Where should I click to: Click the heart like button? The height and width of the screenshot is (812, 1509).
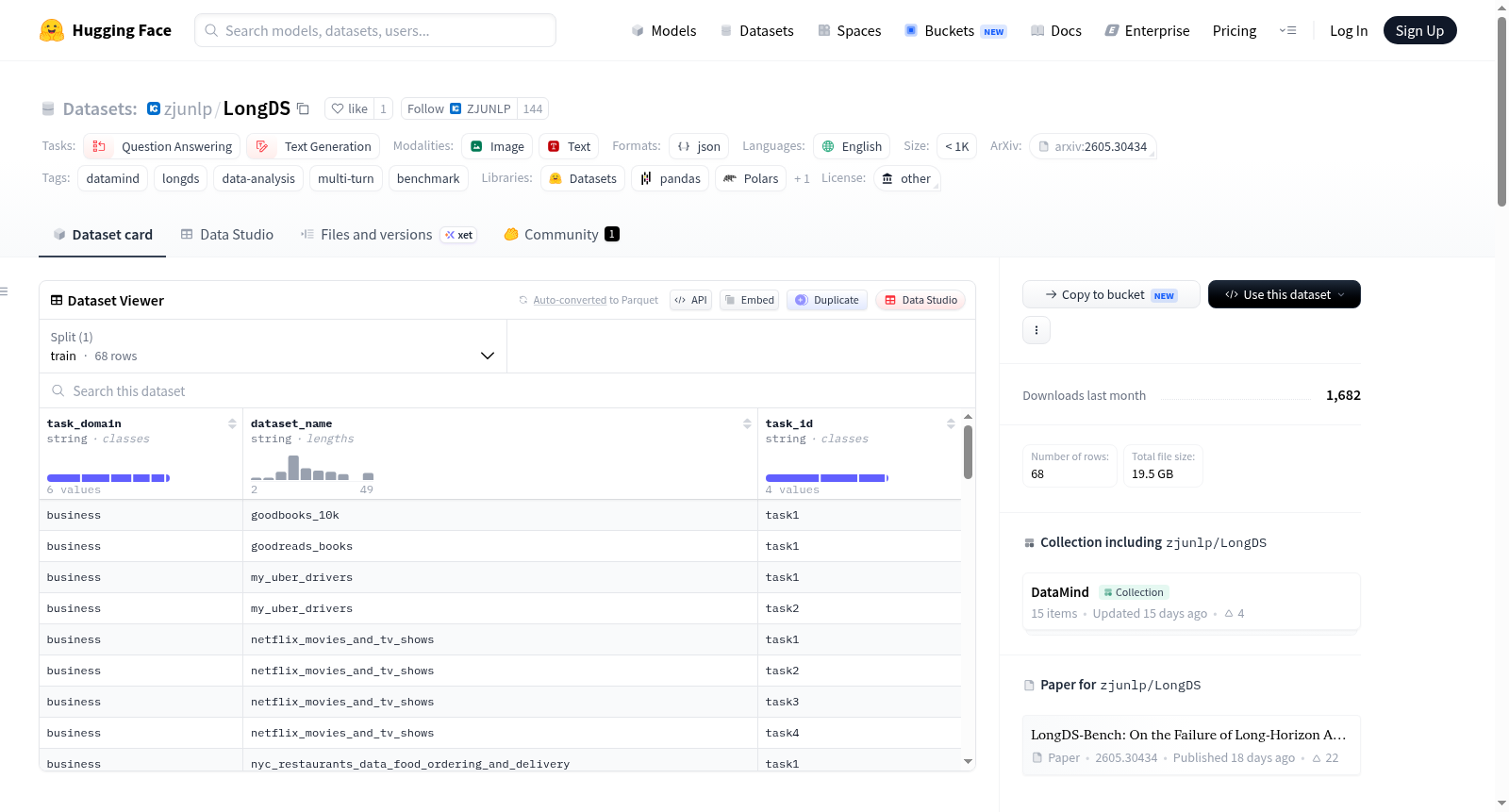tap(350, 108)
